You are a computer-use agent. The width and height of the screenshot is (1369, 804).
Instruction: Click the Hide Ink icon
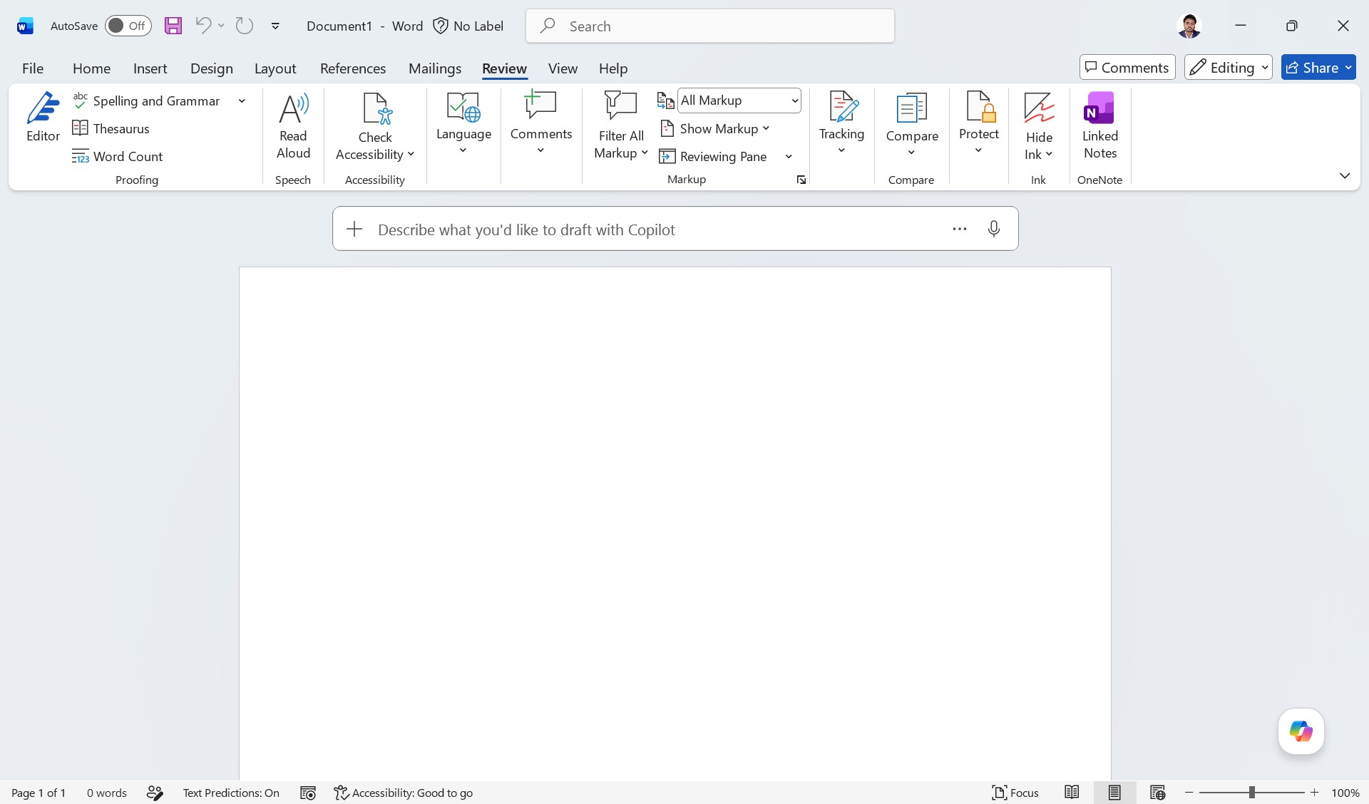1039,108
